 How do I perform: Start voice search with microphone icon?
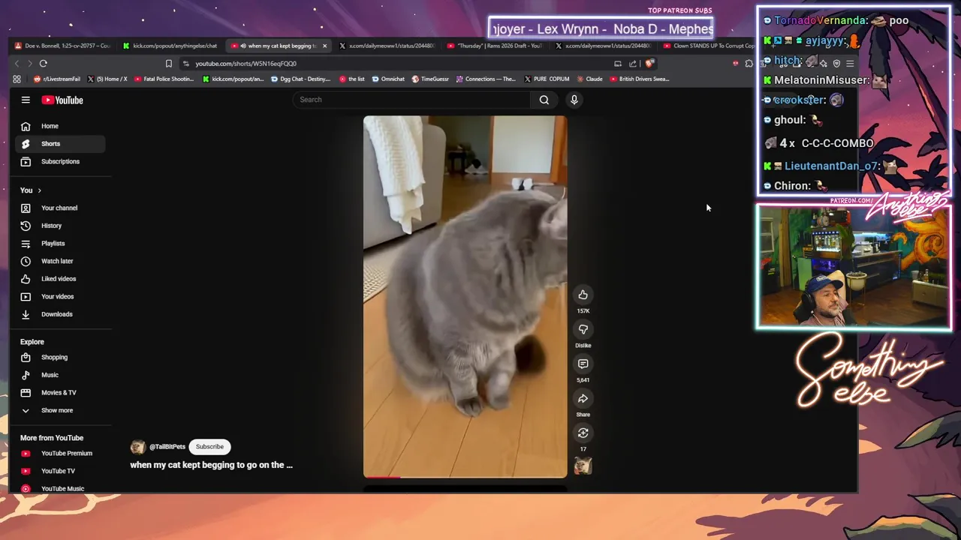pyautogui.click(x=574, y=100)
